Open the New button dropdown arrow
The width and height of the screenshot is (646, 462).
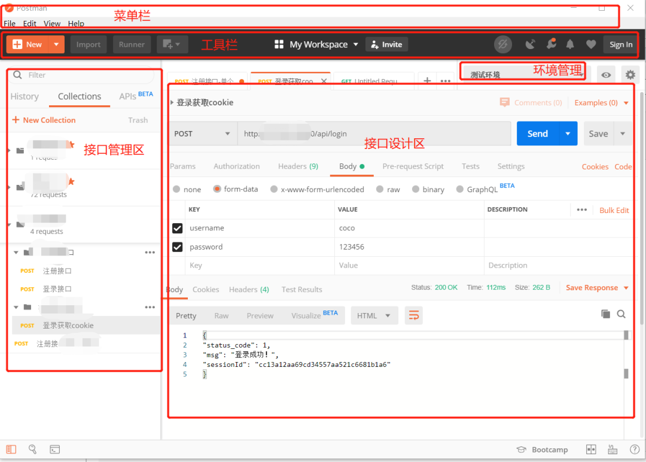pyautogui.click(x=56, y=44)
